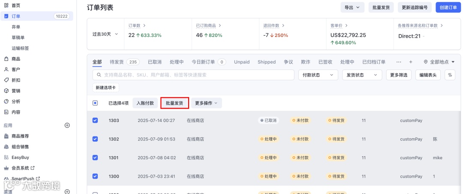Click the blue 创建订单 button
Screen dimensions: 463x194
coord(448,7)
